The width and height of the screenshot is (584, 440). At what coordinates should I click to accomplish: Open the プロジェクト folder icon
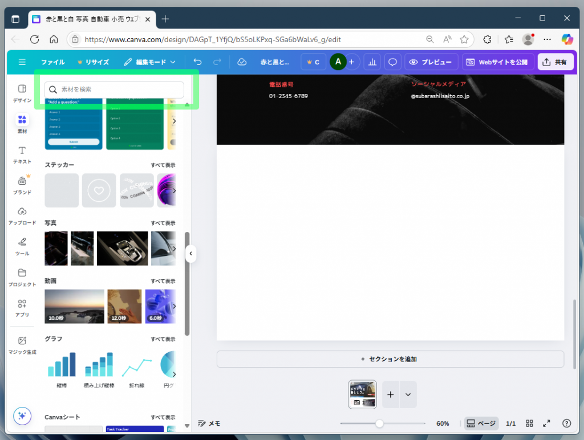click(x=22, y=276)
